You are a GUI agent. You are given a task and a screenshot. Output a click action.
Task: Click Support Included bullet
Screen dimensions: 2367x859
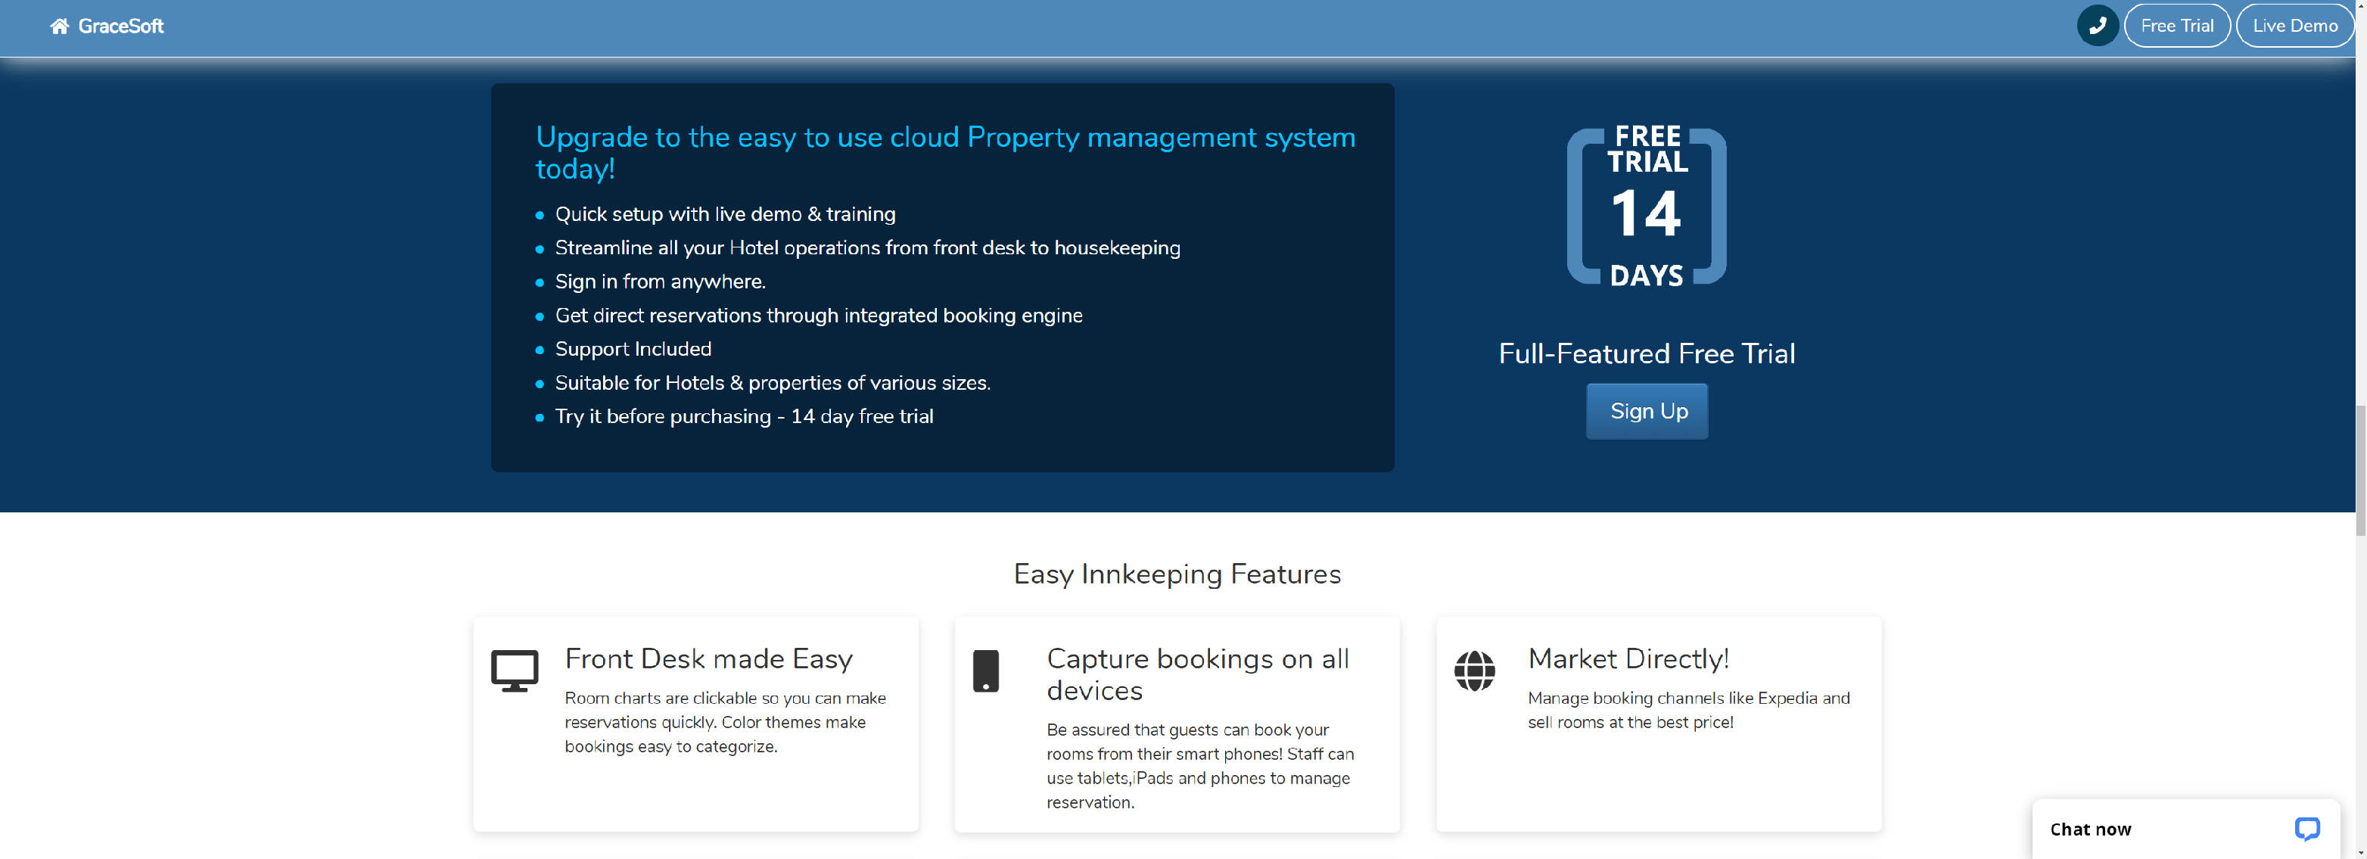633,349
